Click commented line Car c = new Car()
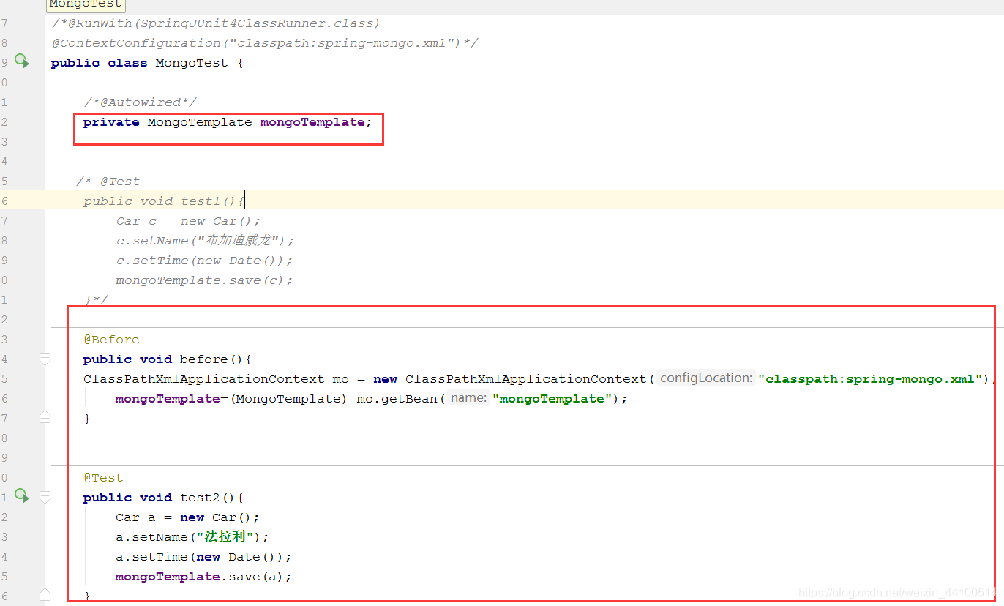The height and width of the screenshot is (606, 1004). point(188,221)
